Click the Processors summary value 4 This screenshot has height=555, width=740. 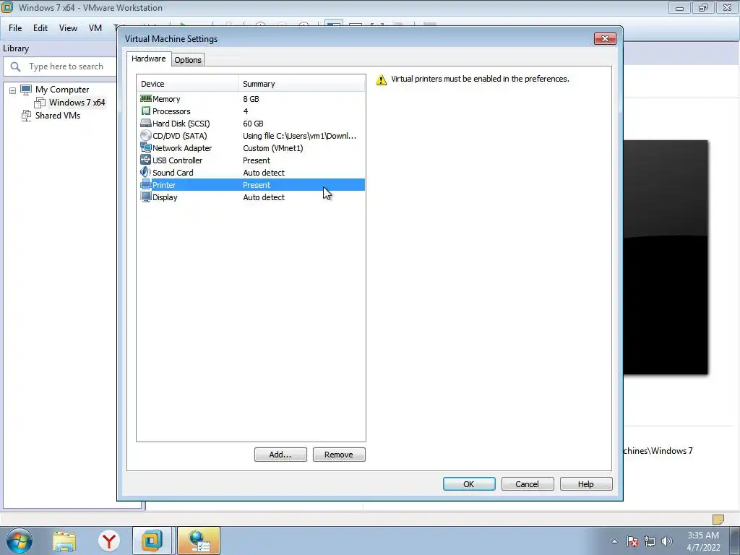pyautogui.click(x=246, y=111)
